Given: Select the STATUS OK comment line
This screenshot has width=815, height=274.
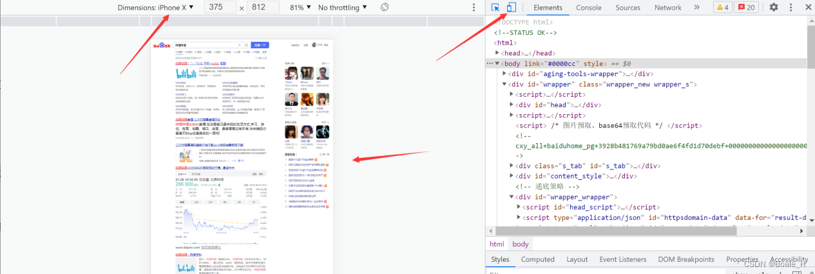Looking at the screenshot, I should [x=525, y=32].
